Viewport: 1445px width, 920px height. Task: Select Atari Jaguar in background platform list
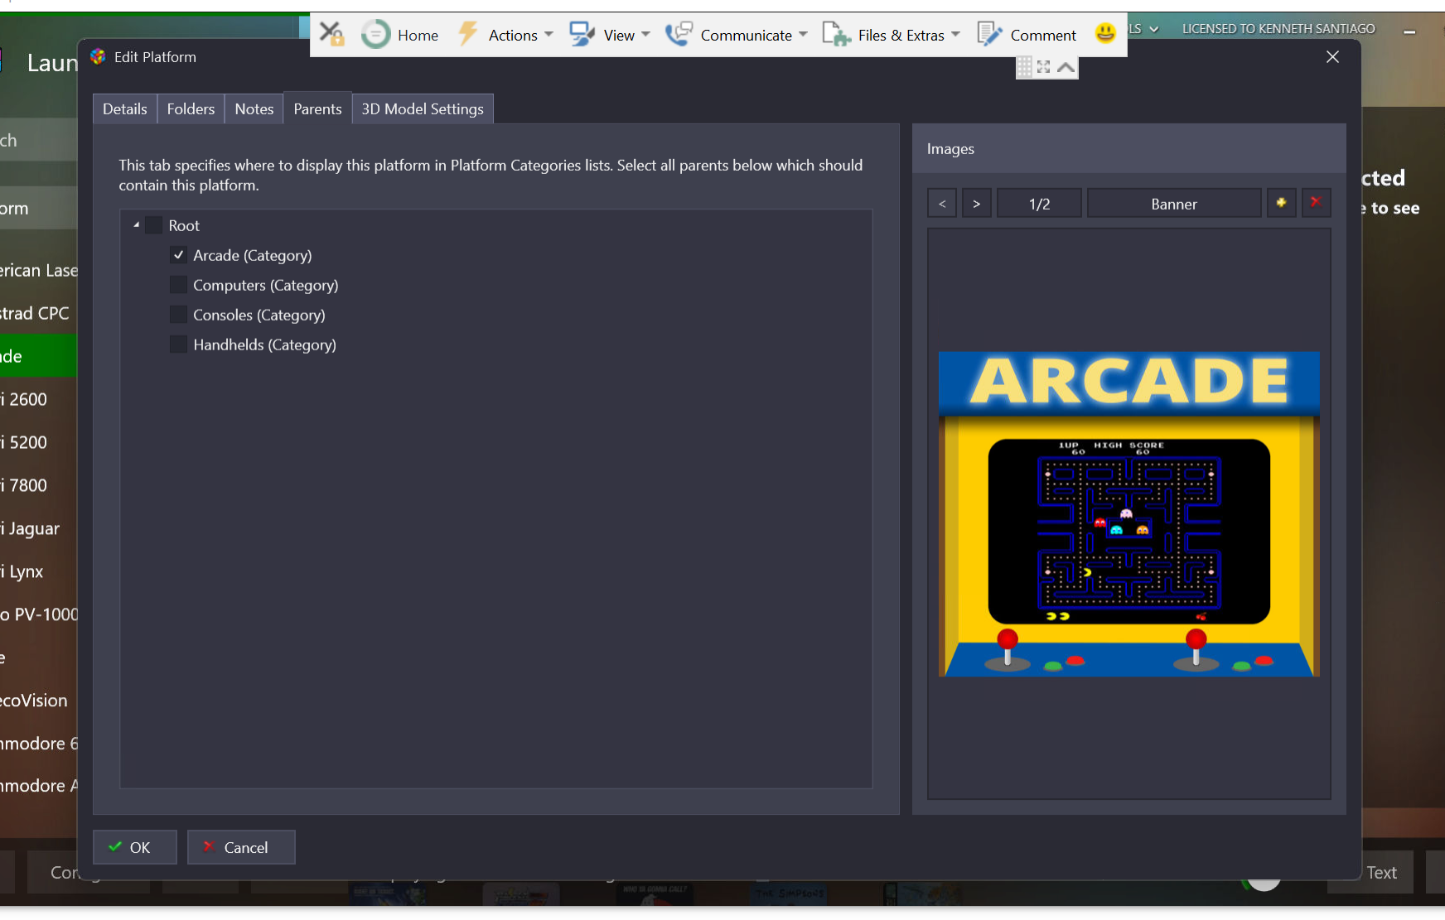38,528
